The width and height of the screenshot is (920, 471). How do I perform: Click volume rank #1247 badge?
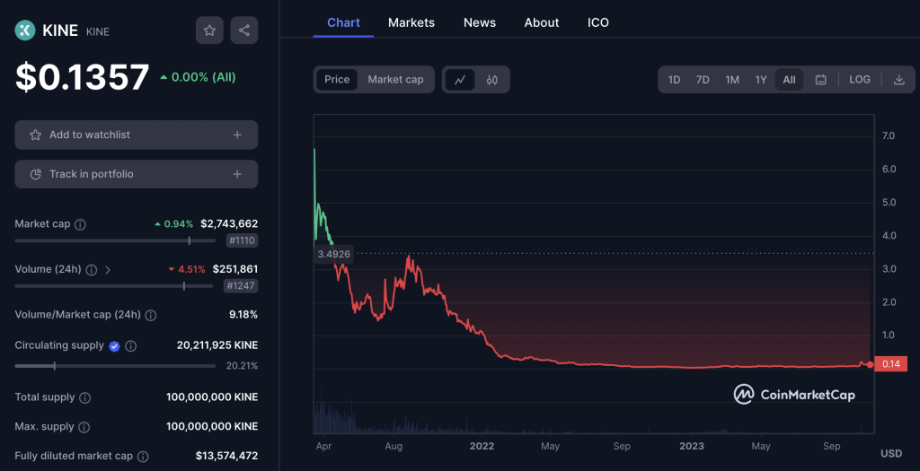[x=241, y=286]
